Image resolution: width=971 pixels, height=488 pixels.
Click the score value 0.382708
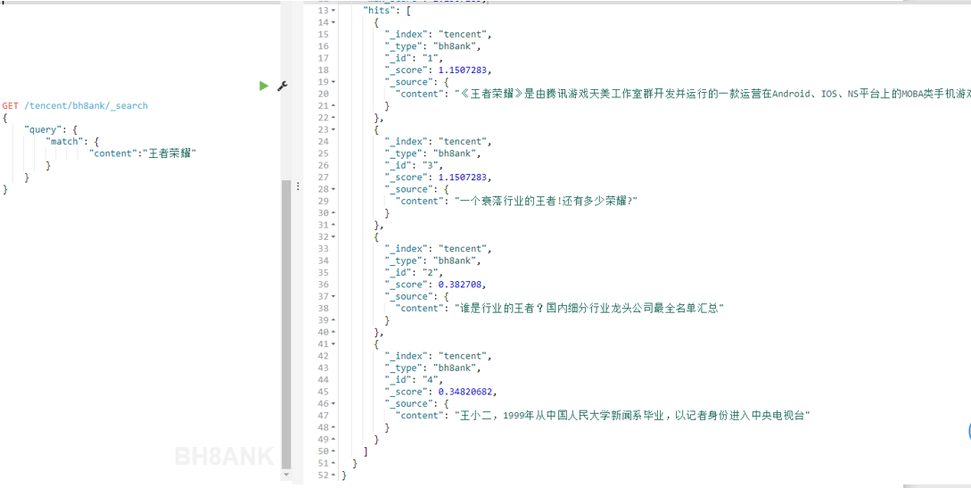click(462, 285)
